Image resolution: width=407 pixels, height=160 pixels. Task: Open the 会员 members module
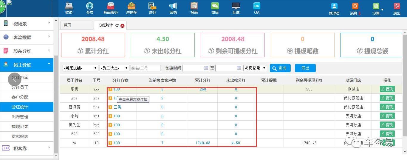(x=90, y=8)
